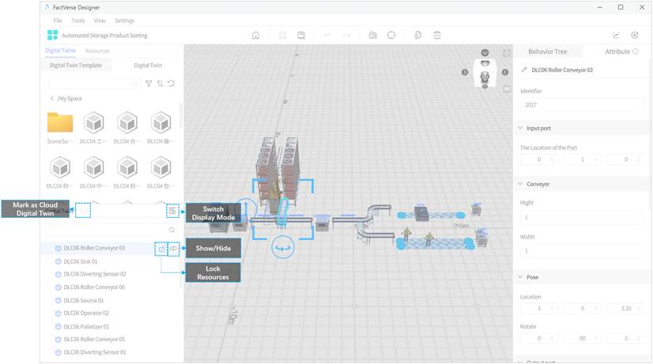The height and width of the screenshot is (364, 653).
Task: Open the Tools menu
Action: pyautogui.click(x=78, y=21)
